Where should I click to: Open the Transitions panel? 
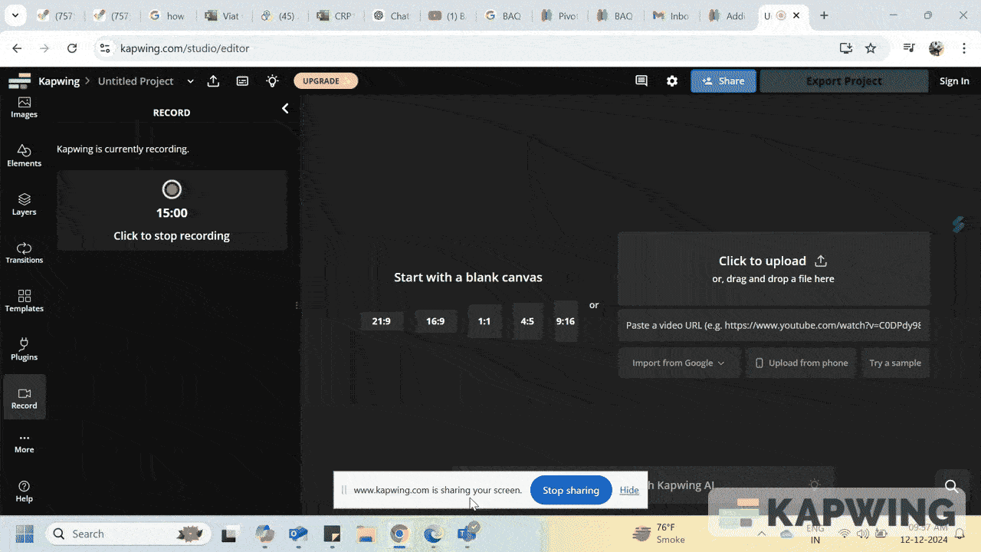pos(24,252)
